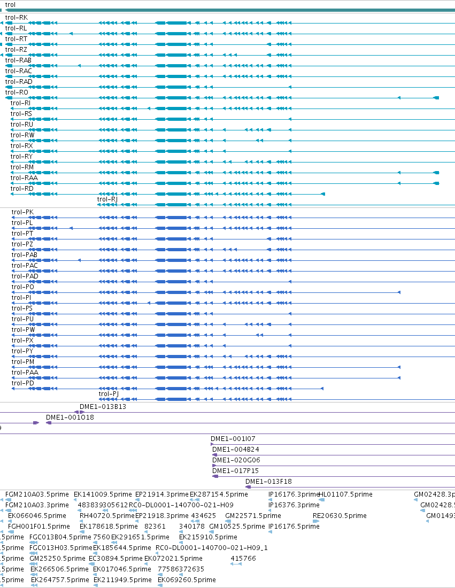The image size is (455, 588).
Task: Click transcript label trol-RO
Action: point(17,92)
